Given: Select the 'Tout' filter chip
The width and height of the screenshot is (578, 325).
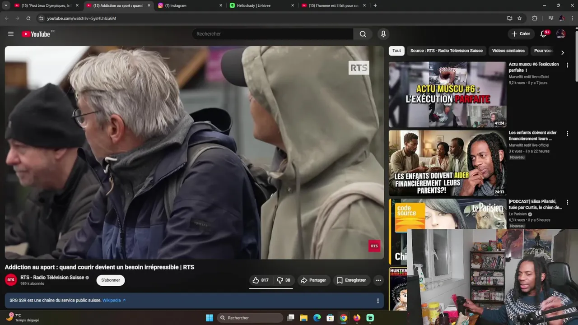Looking at the screenshot, I should 396,51.
